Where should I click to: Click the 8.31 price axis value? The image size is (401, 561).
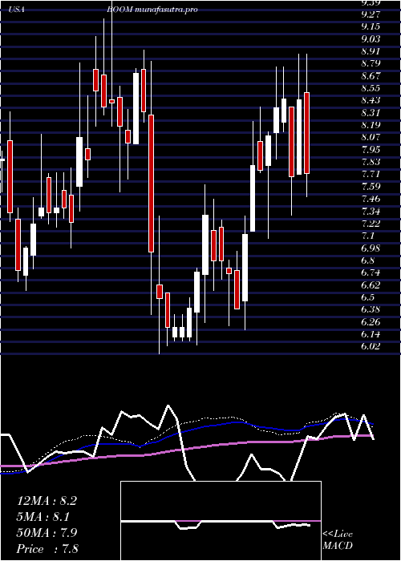click(371, 113)
